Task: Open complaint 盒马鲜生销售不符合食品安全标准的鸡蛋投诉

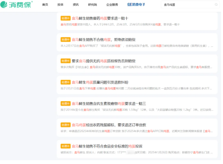Action: pyautogui.click(x=107, y=146)
